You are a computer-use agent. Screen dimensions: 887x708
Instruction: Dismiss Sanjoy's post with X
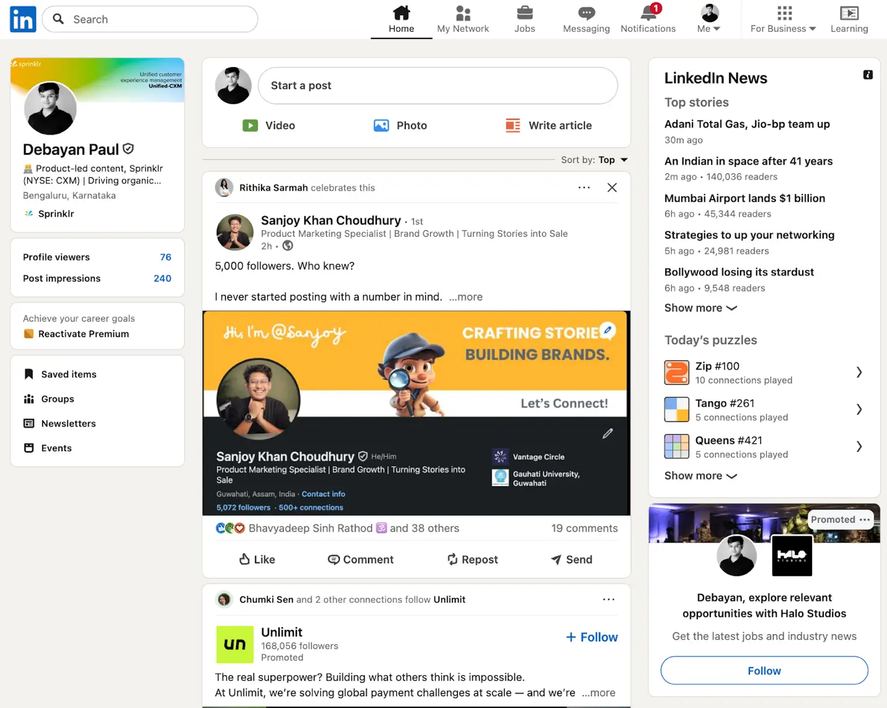coord(612,187)
